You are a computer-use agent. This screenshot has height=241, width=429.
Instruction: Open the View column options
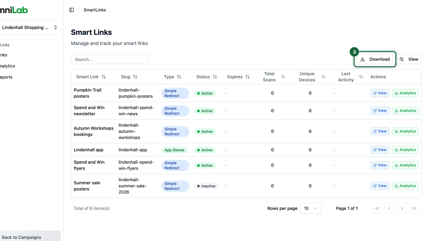pos(409,59)
